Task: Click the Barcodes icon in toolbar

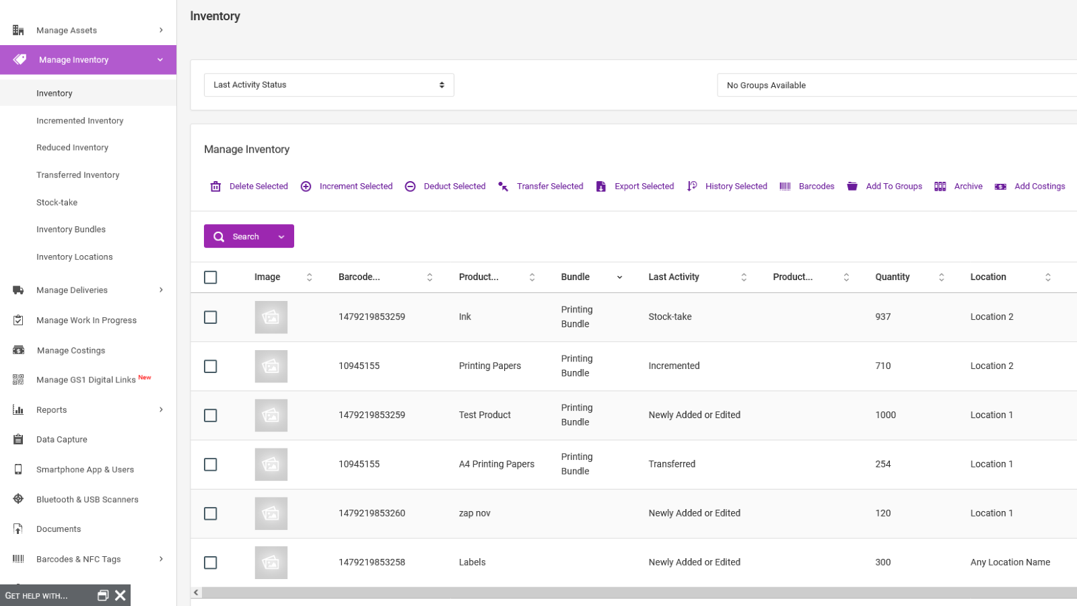Action: coord(785,187)
